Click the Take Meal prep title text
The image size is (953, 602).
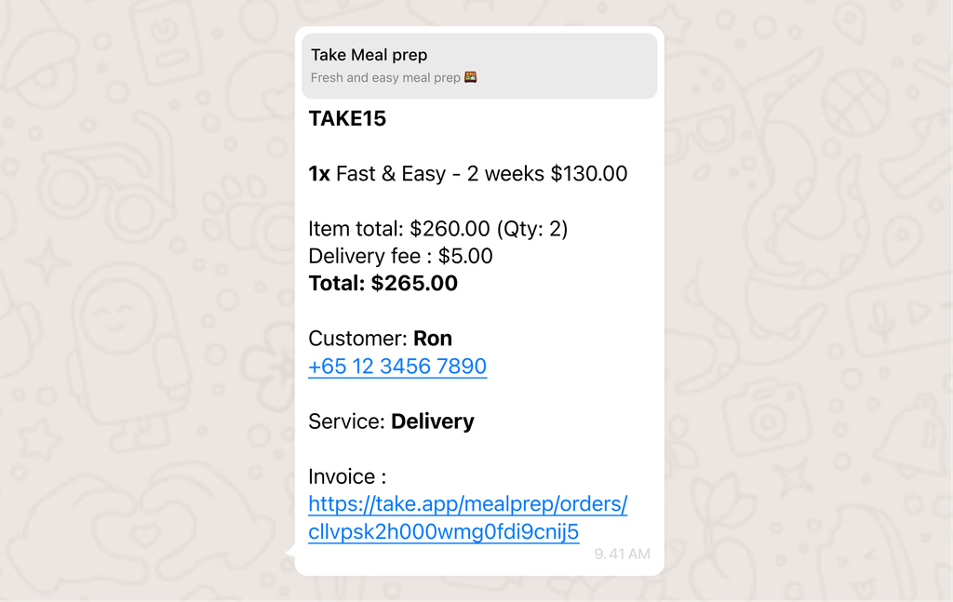click(x=369, y=55)
